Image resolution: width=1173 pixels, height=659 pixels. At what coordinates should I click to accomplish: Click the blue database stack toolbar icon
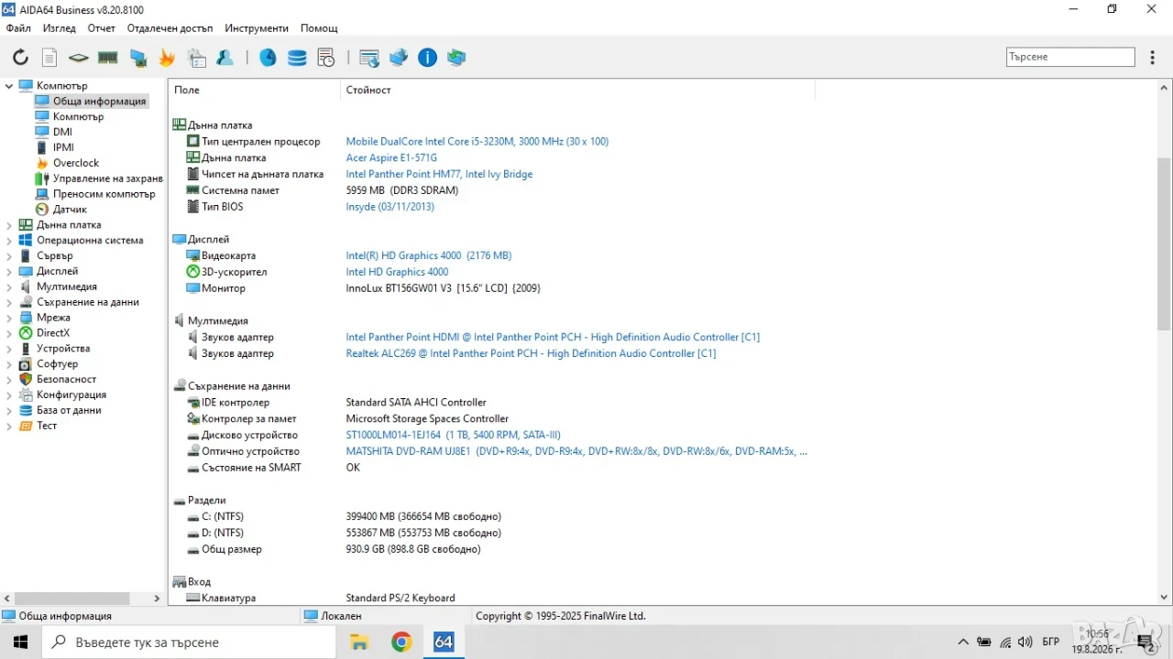pyautogui.click(x=297, y=58)
